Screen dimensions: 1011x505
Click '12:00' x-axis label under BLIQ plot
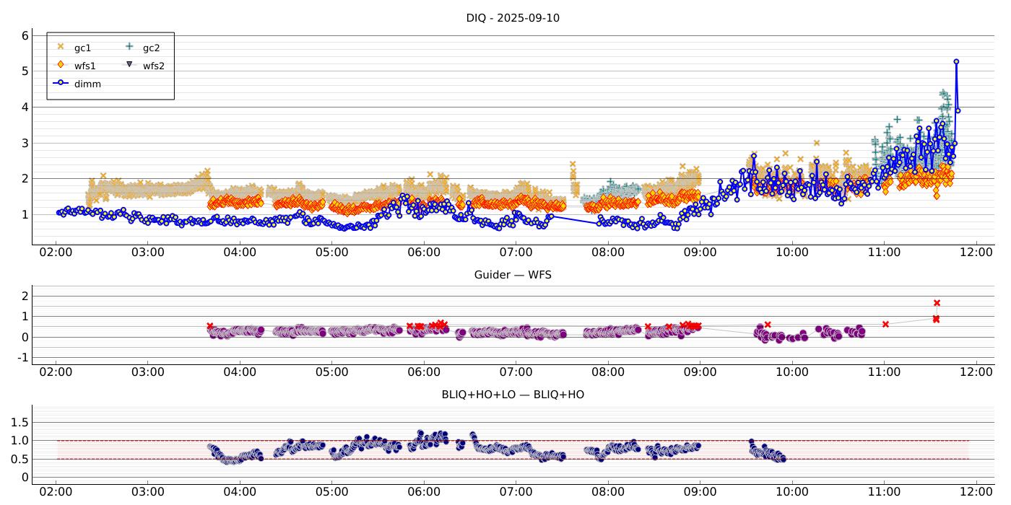tap(976, 492)
